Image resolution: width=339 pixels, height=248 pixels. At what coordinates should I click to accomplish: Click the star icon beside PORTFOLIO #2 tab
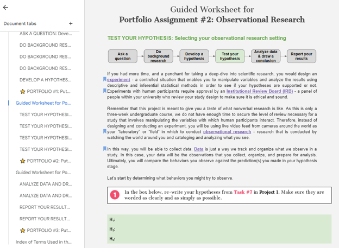(x=23, y=161)
